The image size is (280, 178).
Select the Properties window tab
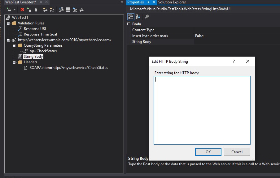[135, 2]
